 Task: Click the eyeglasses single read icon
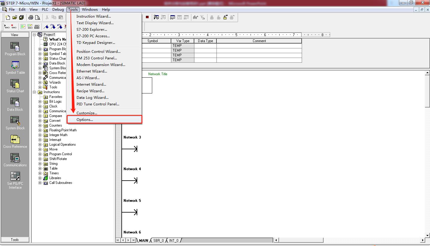click(x=195, y=17)
